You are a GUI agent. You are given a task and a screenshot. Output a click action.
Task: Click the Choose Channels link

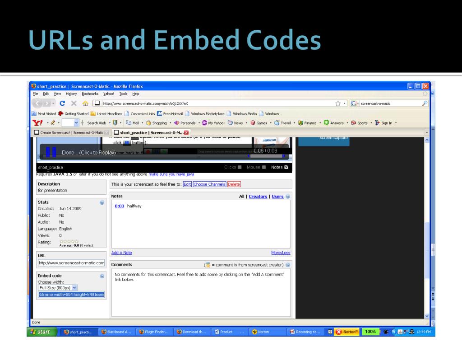tap(209, 184)
